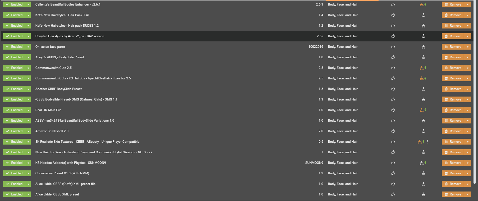Remove the Commonwealth Cuts KS Hairdos fixes mod

point(453,78)
